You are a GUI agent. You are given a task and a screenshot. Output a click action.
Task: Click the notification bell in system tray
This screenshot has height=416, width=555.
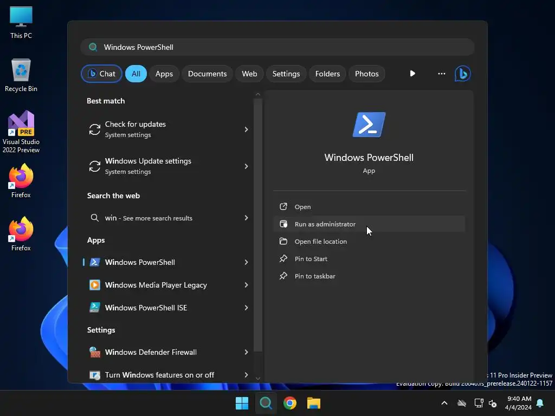tap(540, 403)
